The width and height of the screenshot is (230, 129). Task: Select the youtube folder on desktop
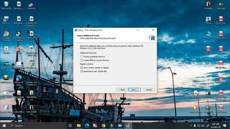point(208,5)
